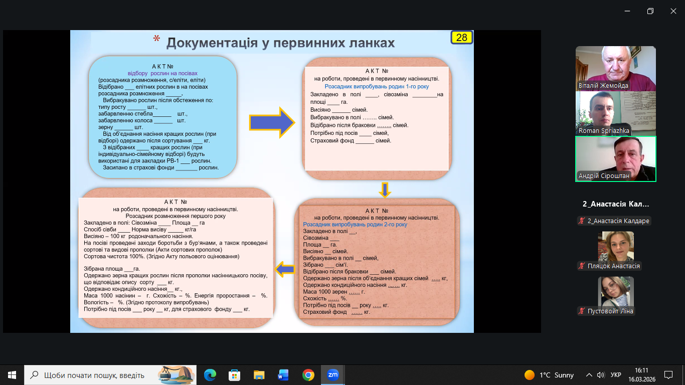Select Roman Spriazhka's video tile
Screen dimensions: 685x385
(x=616, y=113)
